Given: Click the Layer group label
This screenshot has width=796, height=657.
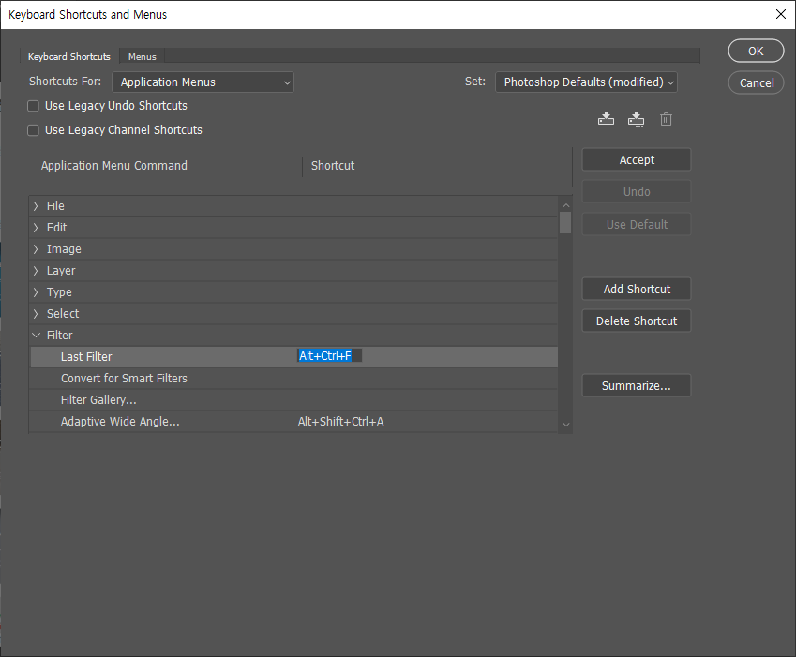Looking at the screenshot, I should (x=61, y=271).
